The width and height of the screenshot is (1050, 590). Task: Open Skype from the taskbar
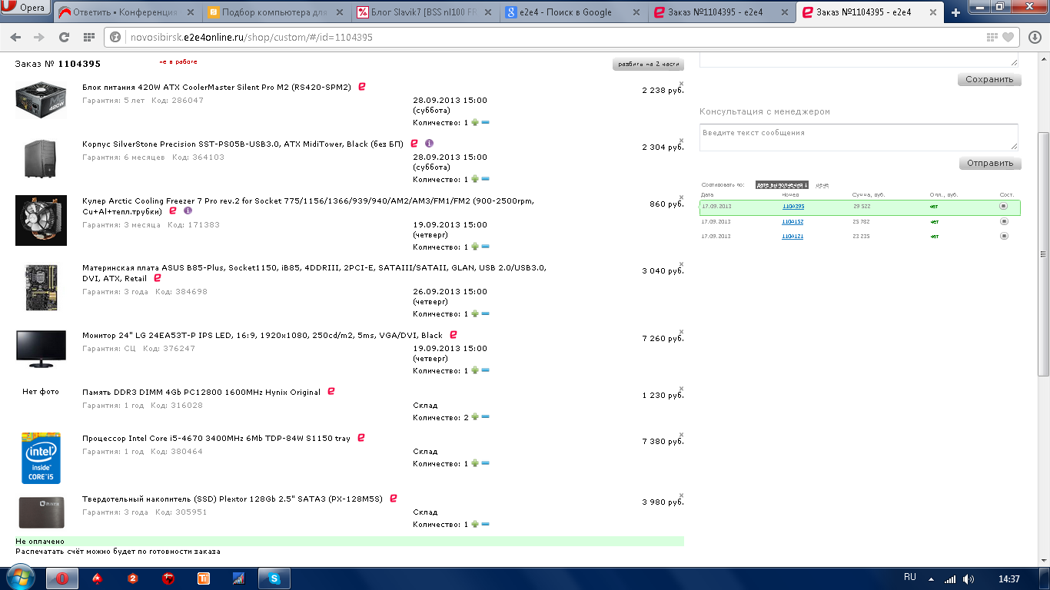(x=274, y=578)
